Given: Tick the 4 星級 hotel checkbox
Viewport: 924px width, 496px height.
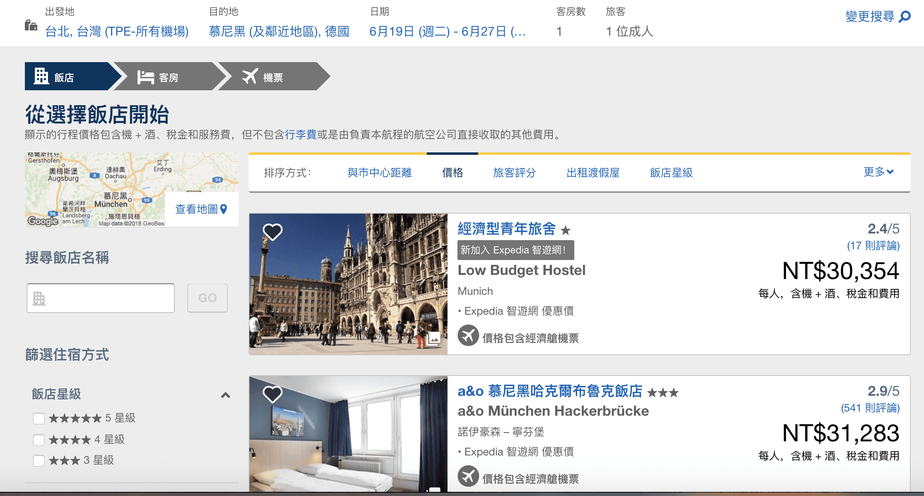Looking at the screenshot, I should (x=39, y=439).
